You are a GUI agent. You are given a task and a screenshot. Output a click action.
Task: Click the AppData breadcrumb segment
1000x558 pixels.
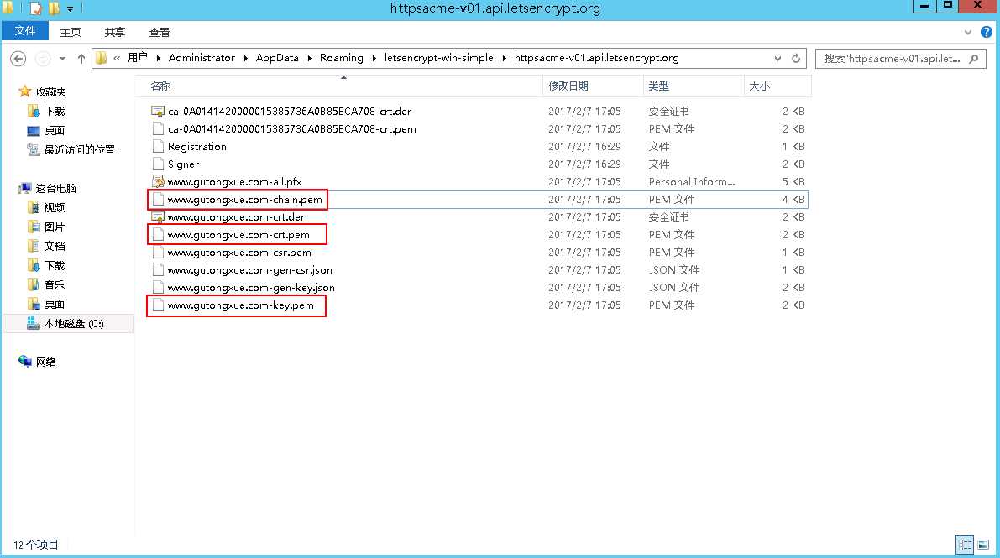click(x=277, y=57)
